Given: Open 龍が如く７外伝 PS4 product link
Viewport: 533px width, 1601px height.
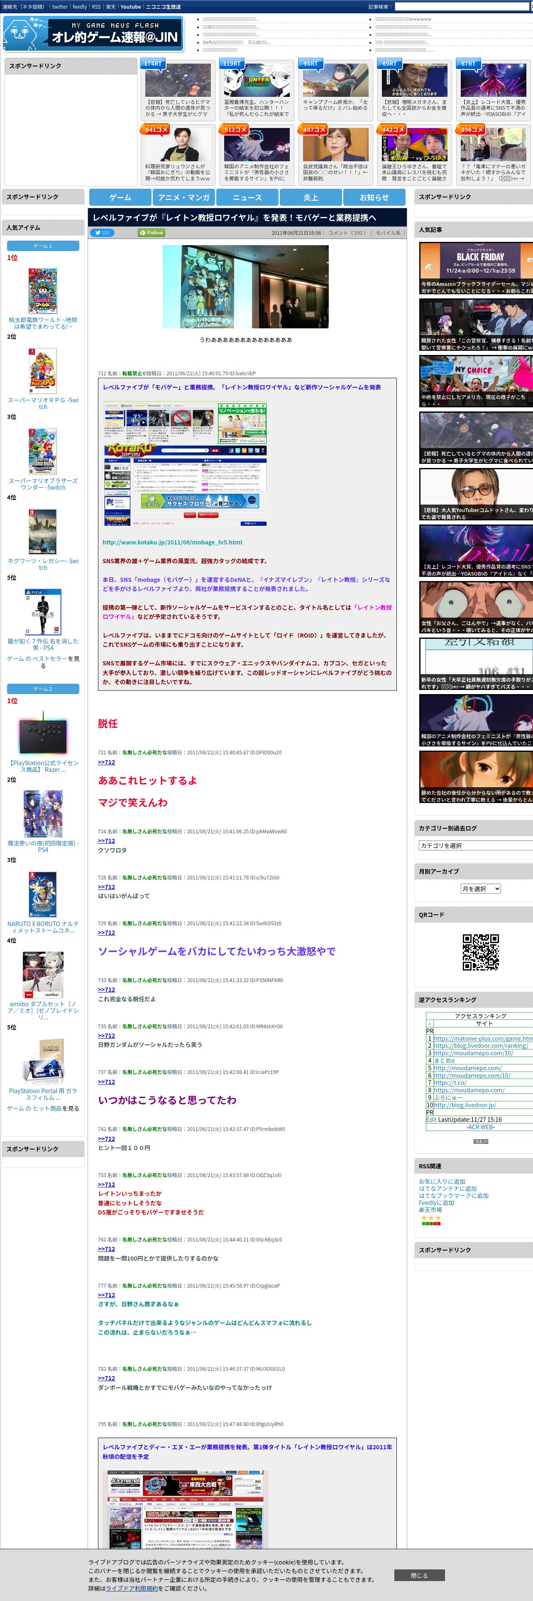Looking at the screenshot, I should [x=43, y=644].
